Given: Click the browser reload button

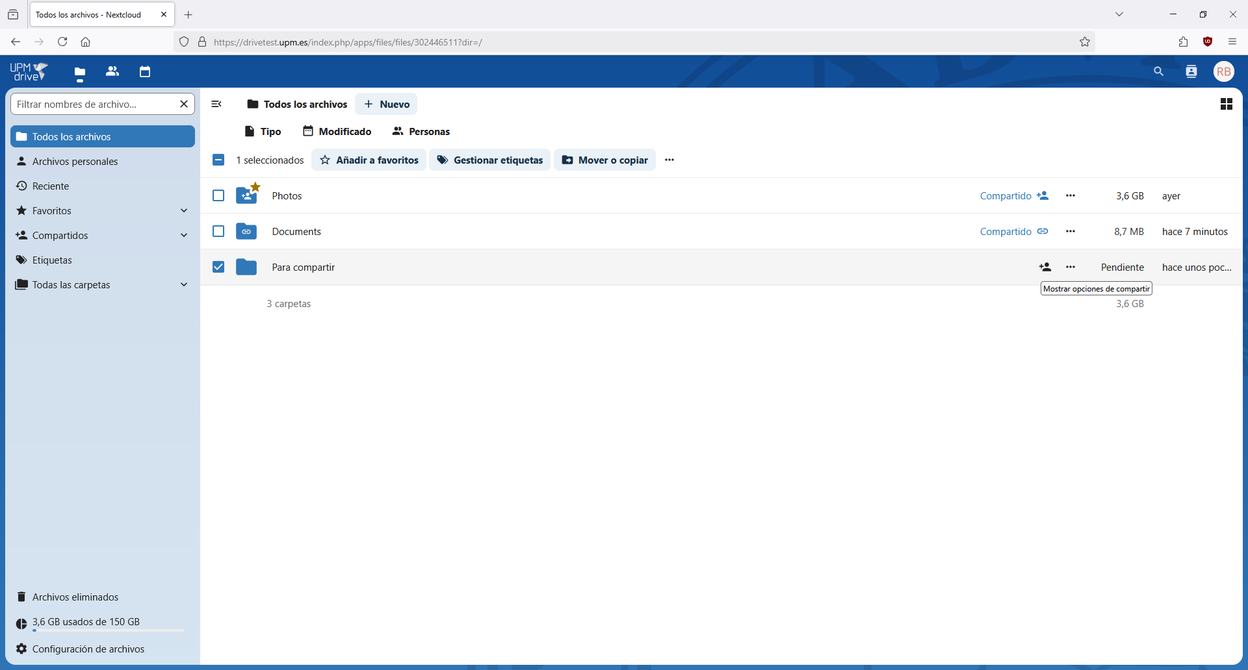Looking at the screenshot, I should pyautogui.click(x=62, y=42).
